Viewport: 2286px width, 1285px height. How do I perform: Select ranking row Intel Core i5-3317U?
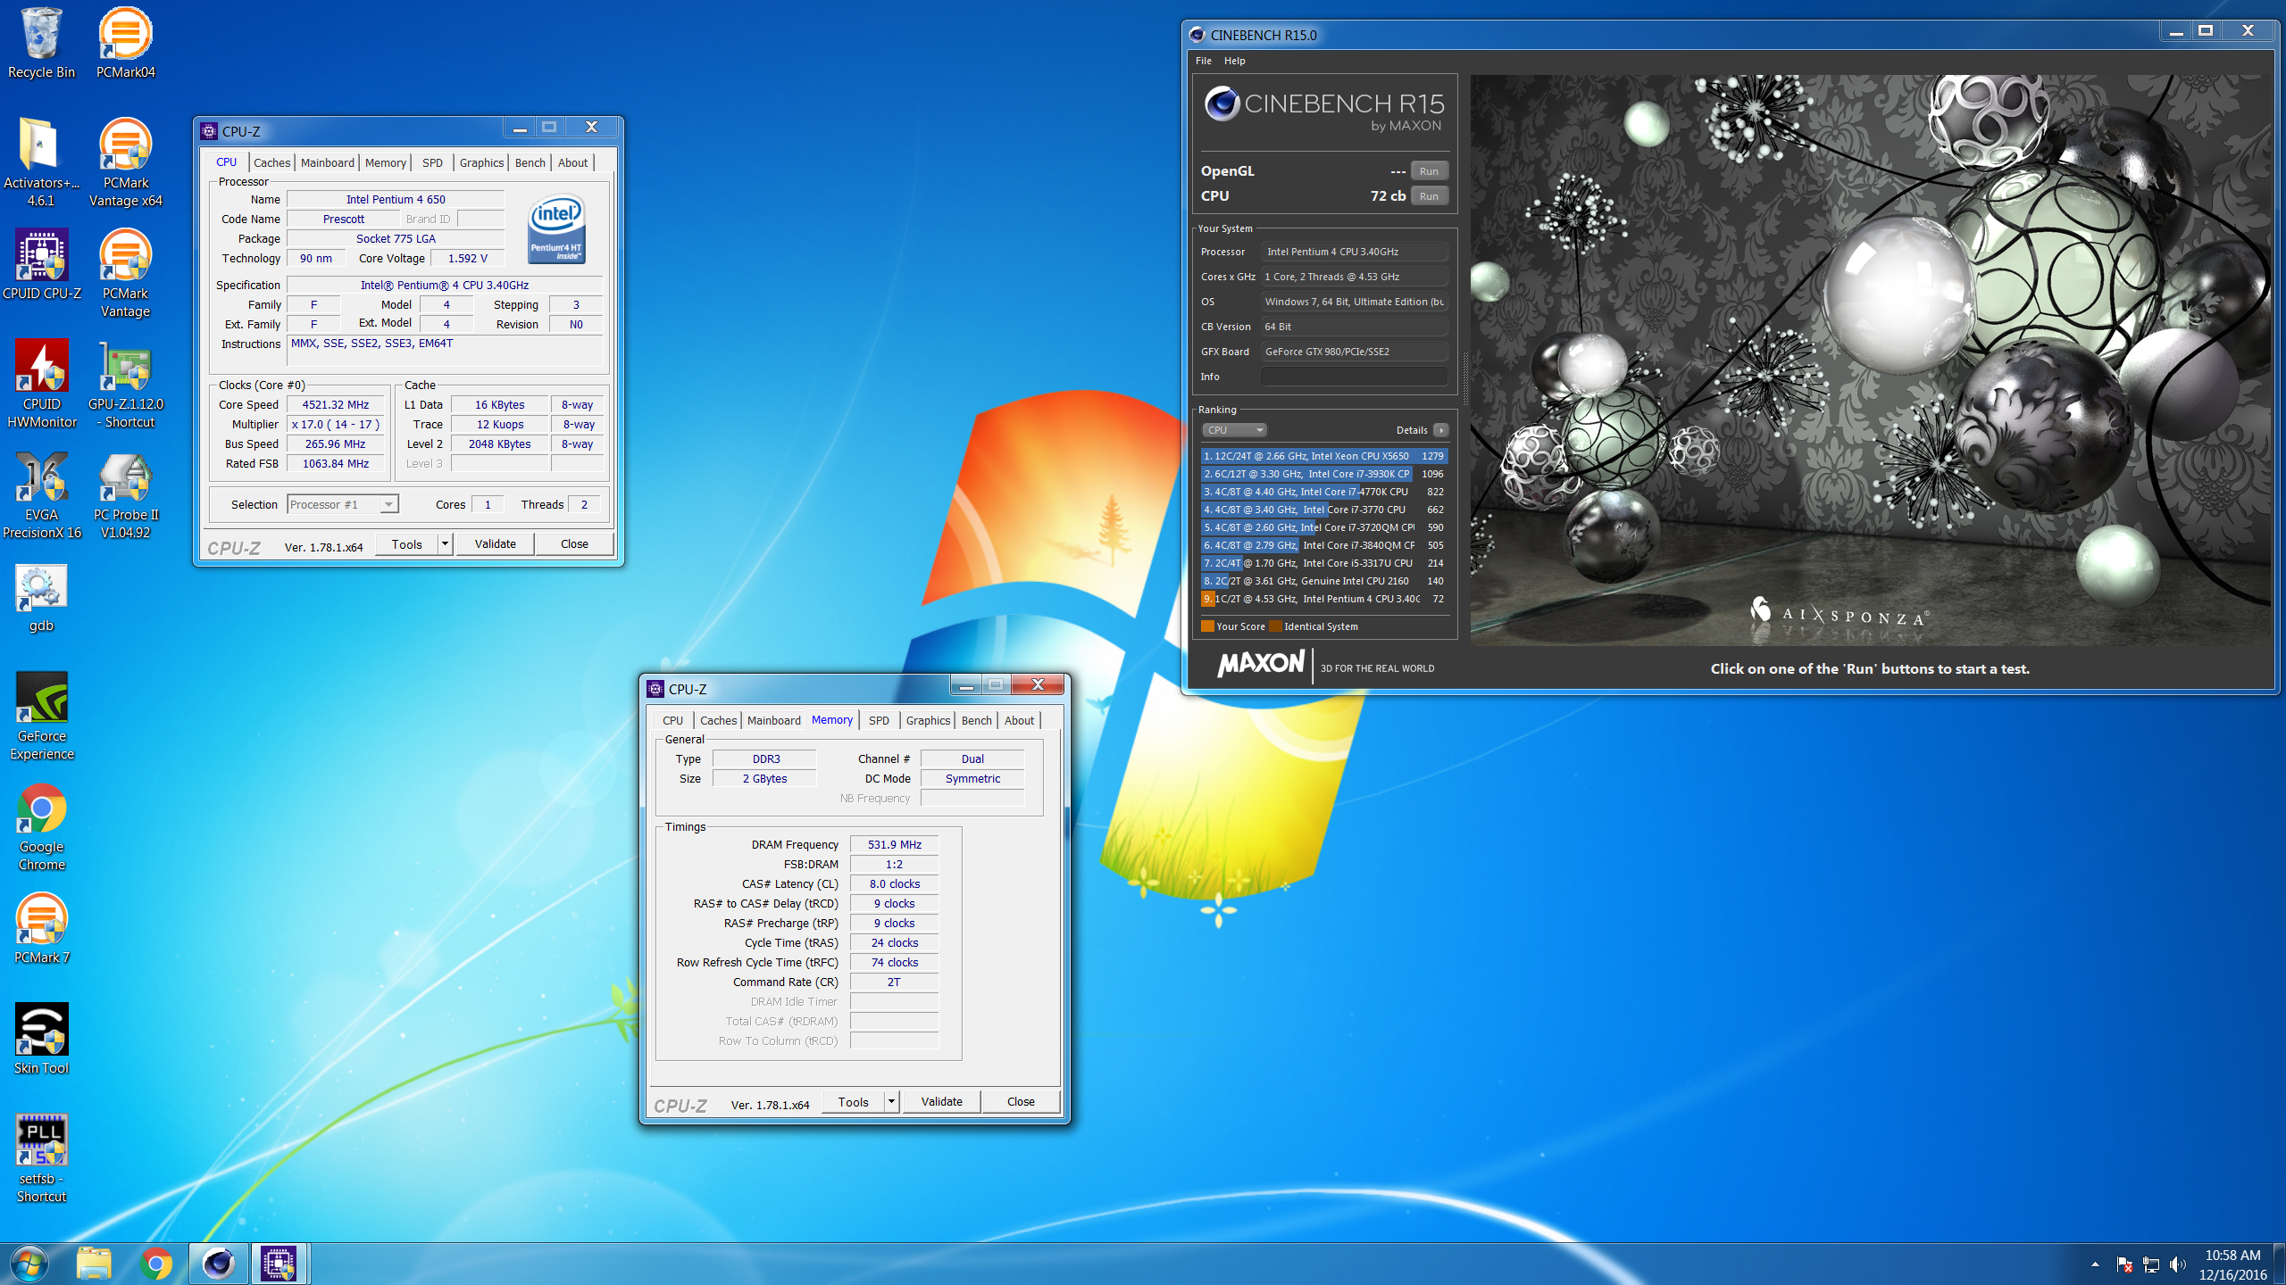[1324, 563]
